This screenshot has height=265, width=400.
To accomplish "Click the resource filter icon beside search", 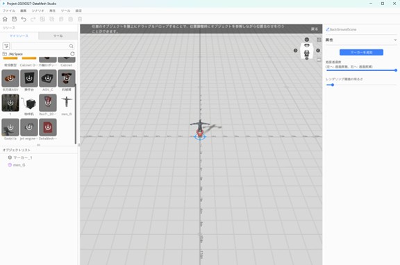I will (x=6, y=46).
